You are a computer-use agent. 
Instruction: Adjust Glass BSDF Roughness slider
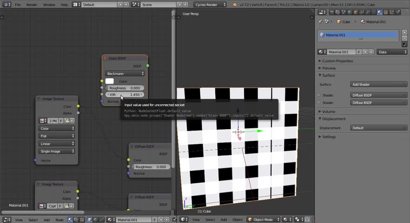point(125,88)
